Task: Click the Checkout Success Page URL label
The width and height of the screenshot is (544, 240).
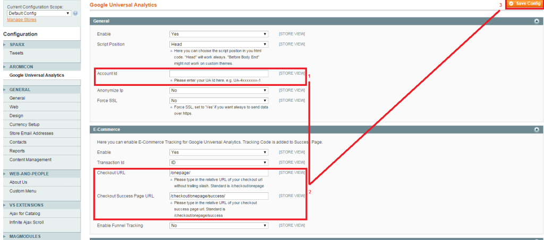Action: 125,196
